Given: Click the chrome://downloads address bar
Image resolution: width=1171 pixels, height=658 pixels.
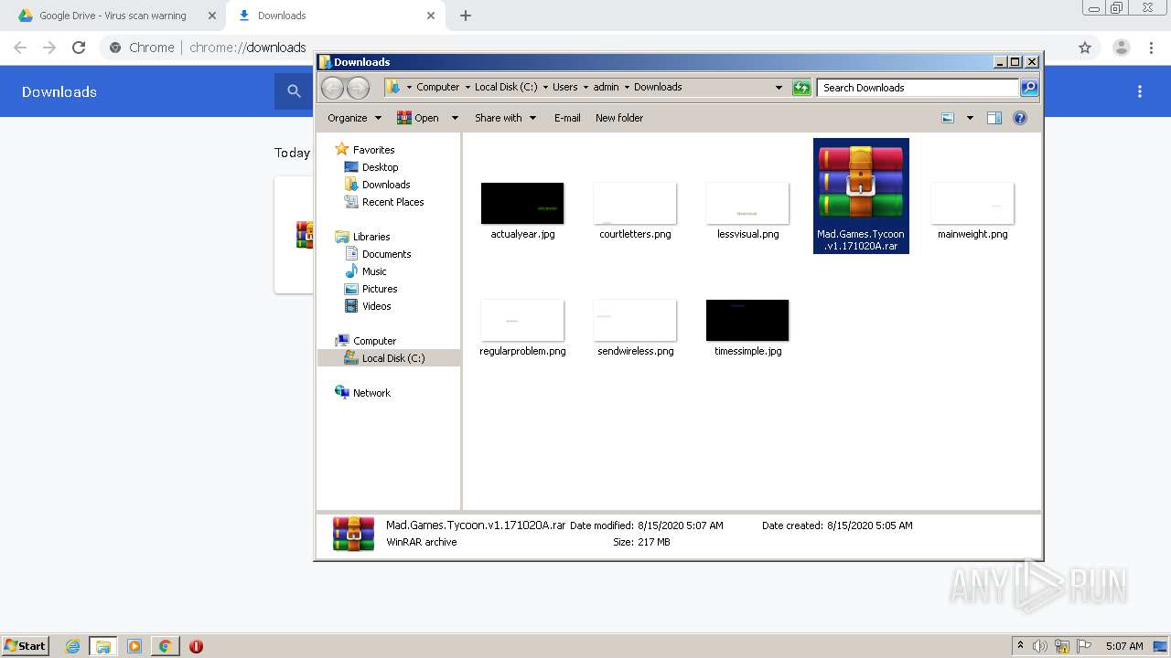Looking at the screenshot, I should pyautogui.click(x=585, y=48).
